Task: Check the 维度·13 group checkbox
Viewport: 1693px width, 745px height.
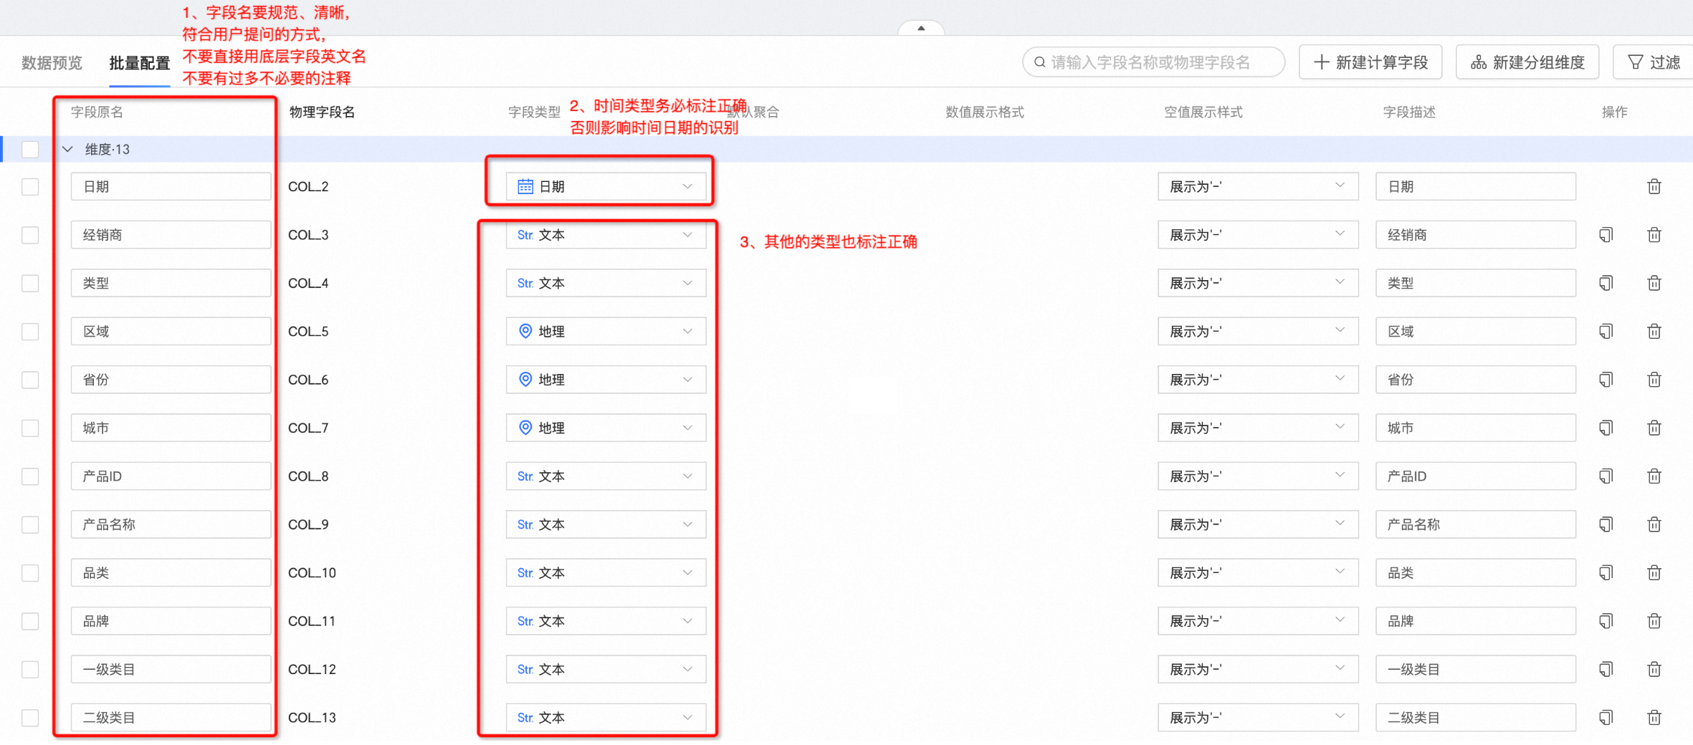Action: [x=30, y=149]
